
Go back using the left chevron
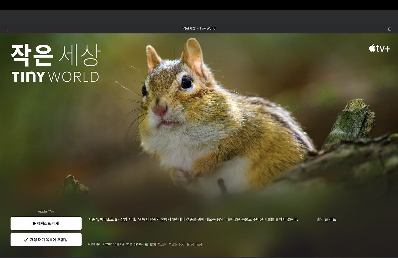(x=7, y=29)
